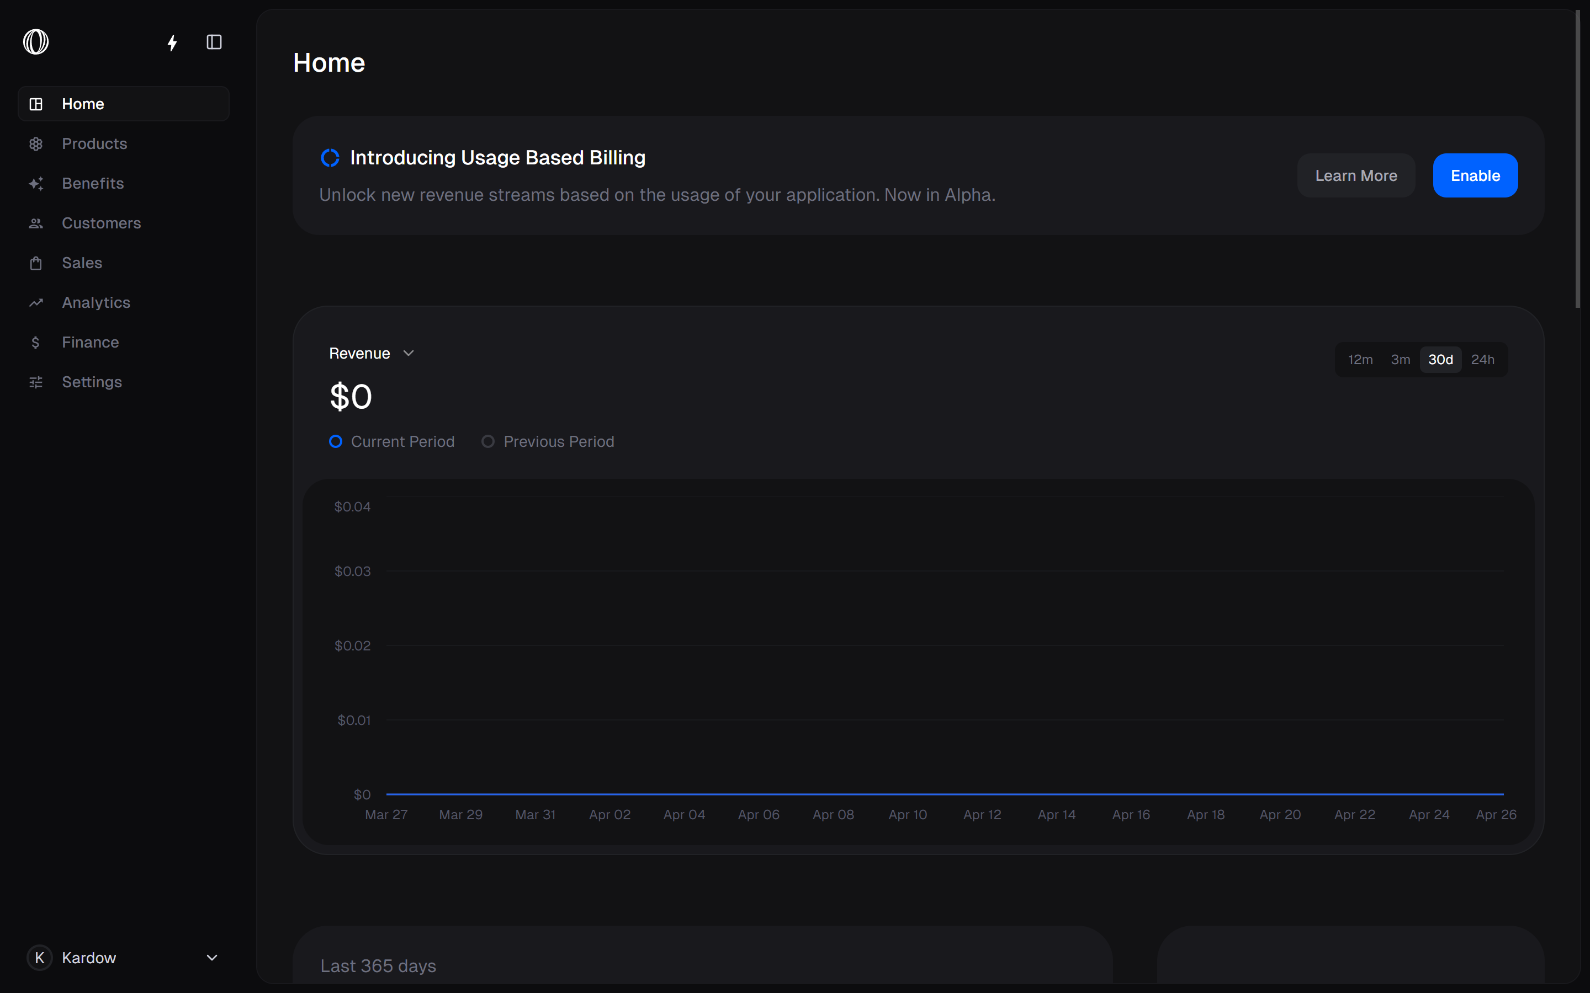
Task: Open Analytics via trend line icon
Action: click(36, 303)
